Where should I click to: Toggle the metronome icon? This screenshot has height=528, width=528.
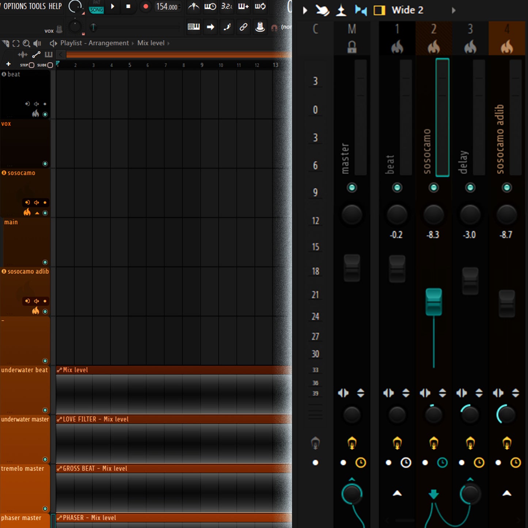194,6
